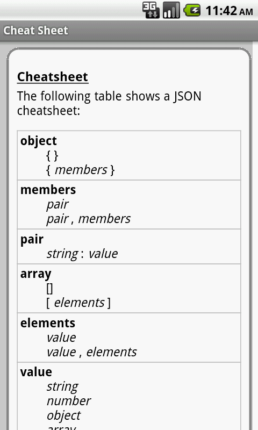Screen dimensions: 258x430
Task: Tap the pair , members line
Action: point(89,219)
